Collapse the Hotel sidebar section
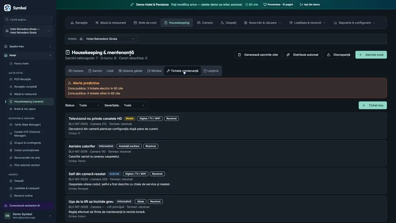The width and height of the screenshot is (396, 223). (x=28, y=55)
